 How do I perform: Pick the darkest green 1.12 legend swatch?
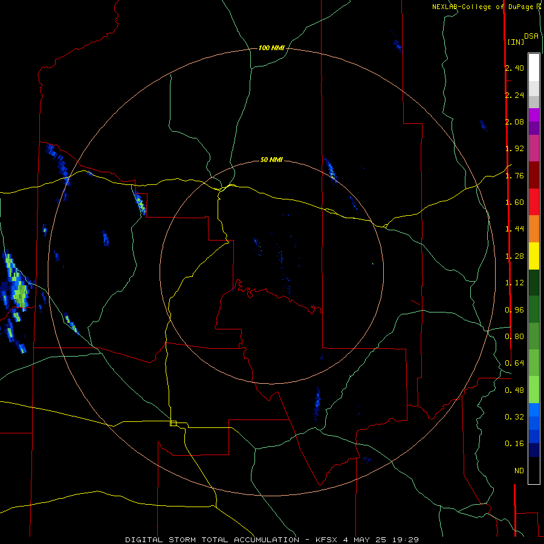click(x=534, y=283)
